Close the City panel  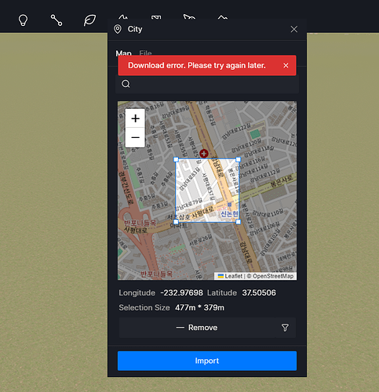point(294,29)
